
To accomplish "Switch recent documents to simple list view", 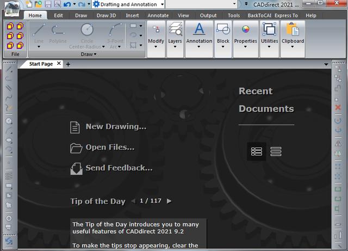I will [x=276, y=151].
